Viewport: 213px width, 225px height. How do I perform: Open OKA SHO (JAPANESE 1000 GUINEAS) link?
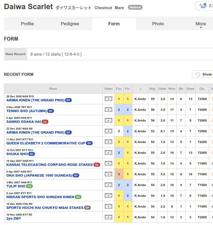click(39, 176)
